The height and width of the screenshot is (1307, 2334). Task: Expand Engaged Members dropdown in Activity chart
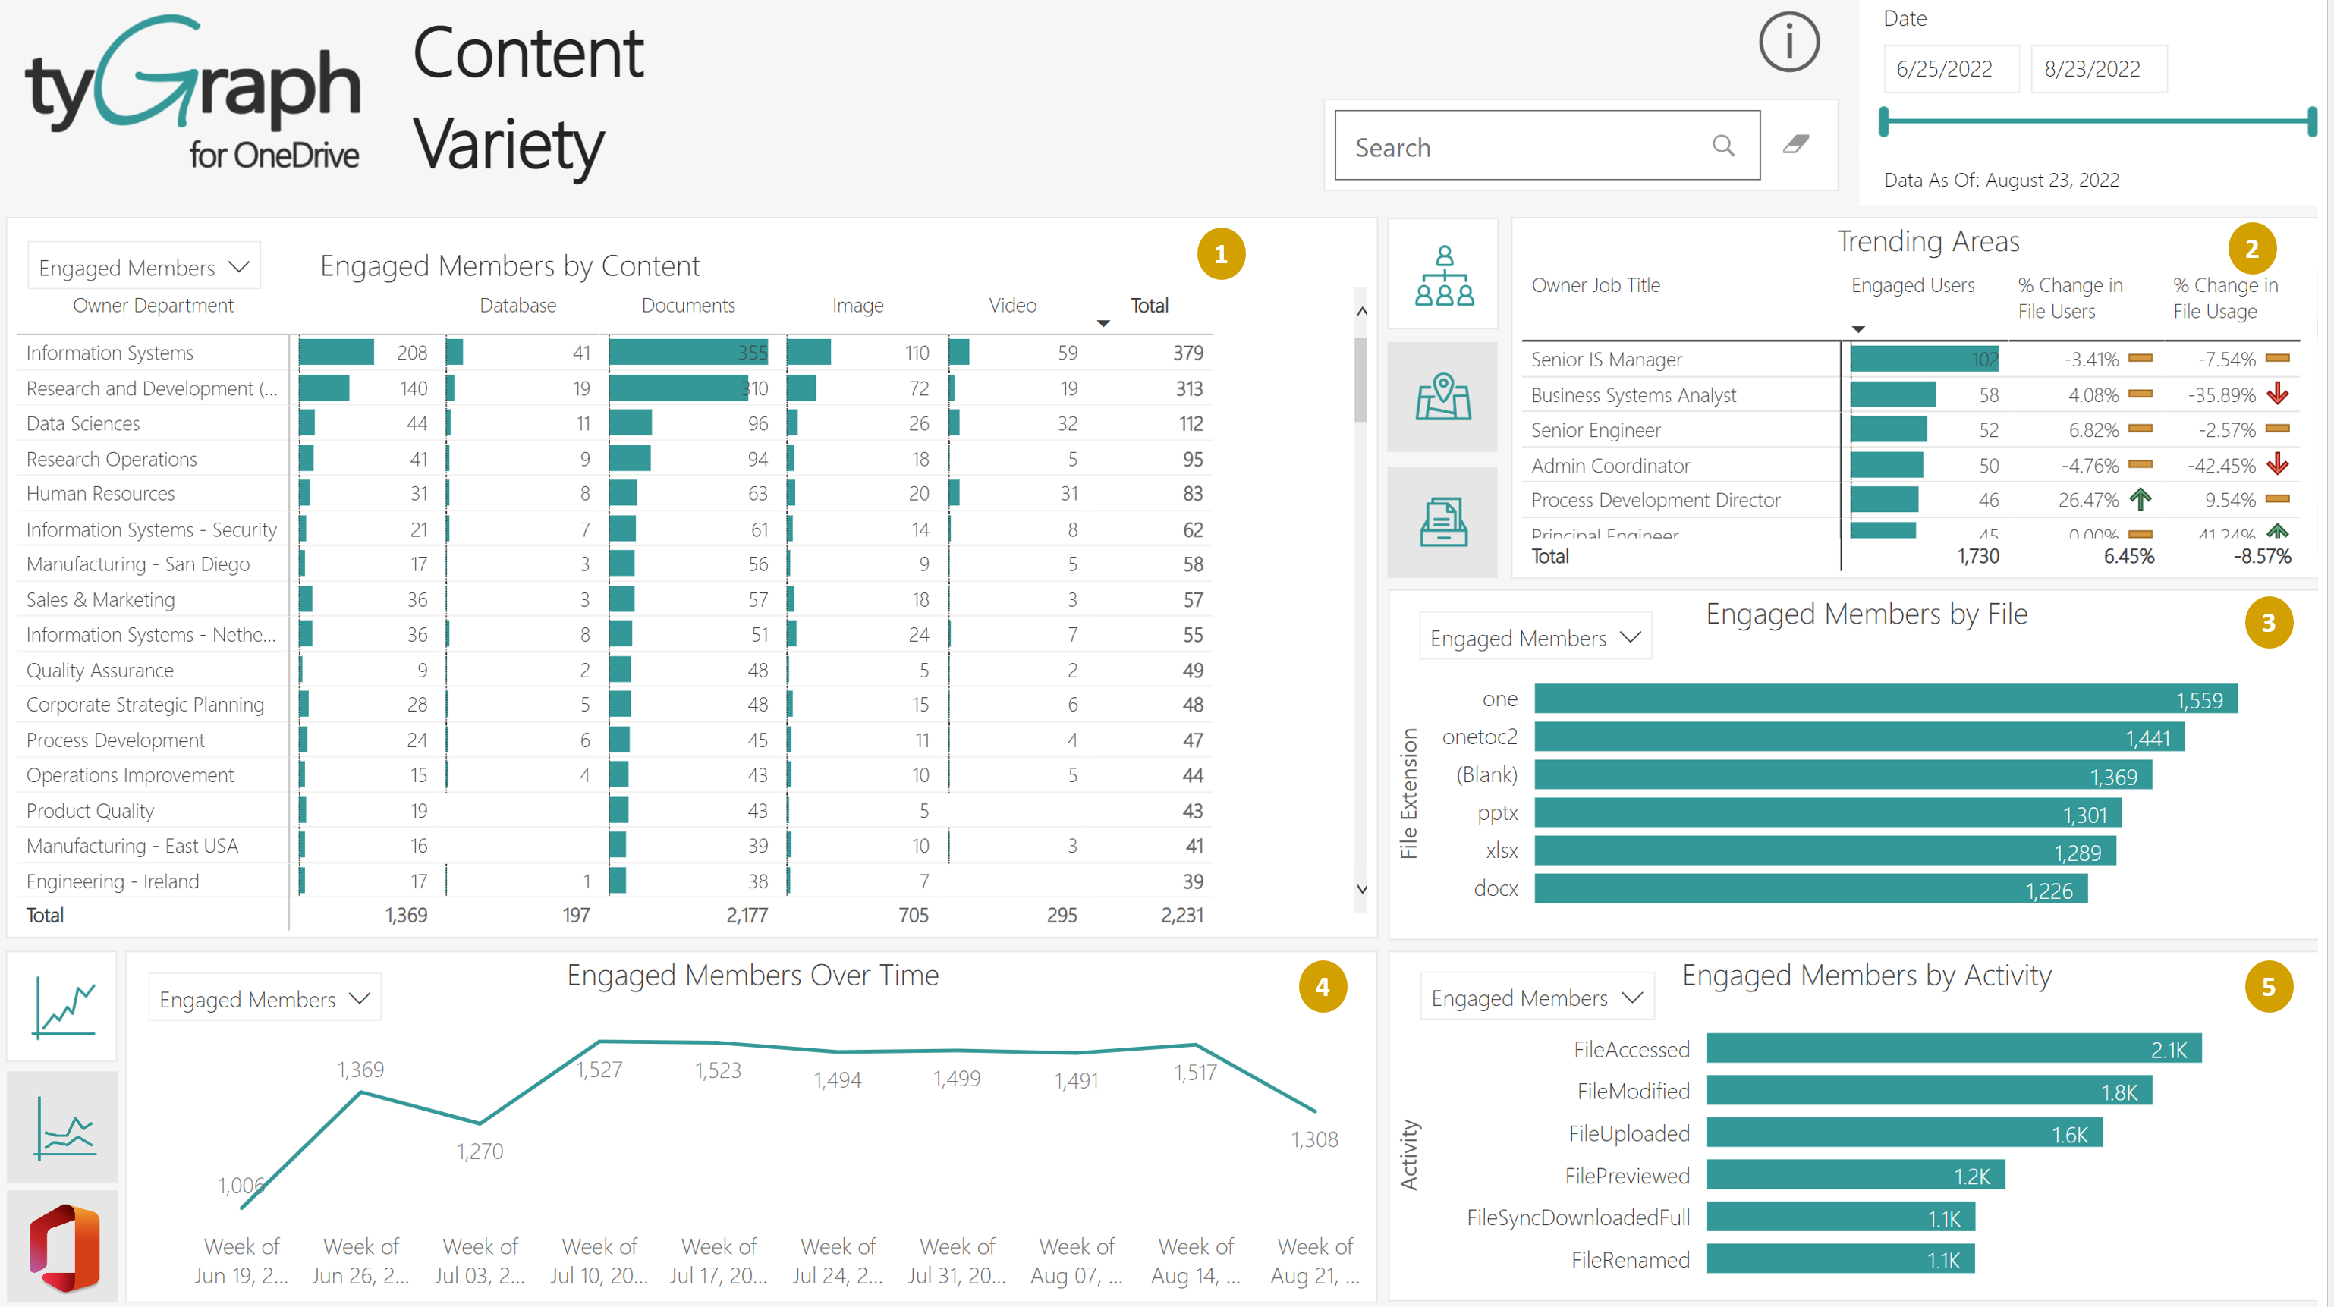click(1537, 998)
